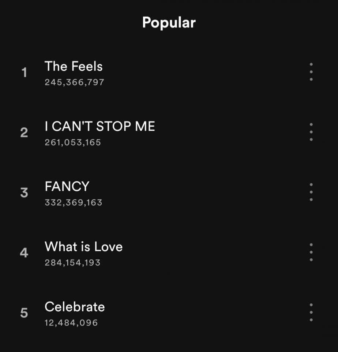Viewport: 338px width, 352px height.
Task: Click rank number 1 in the list
Action: click(x=24, y=73)
